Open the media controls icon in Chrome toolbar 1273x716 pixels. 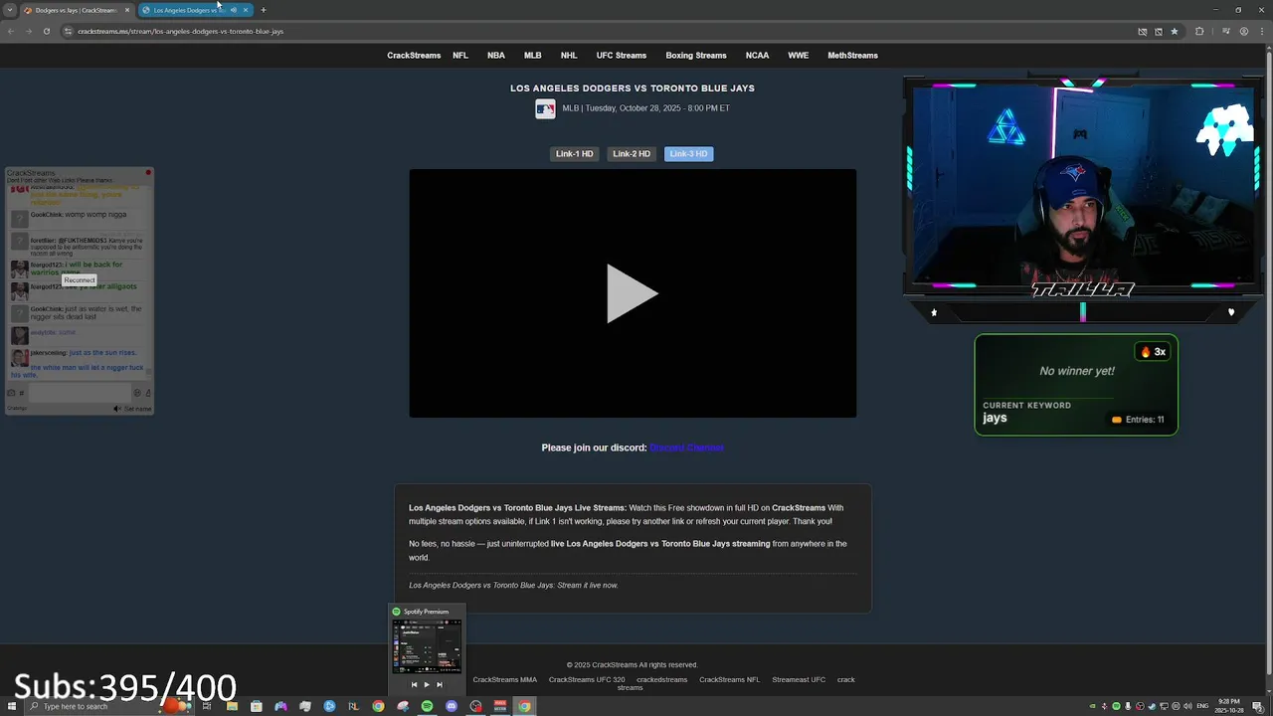pyautogui.click(x=1227, y=31)
